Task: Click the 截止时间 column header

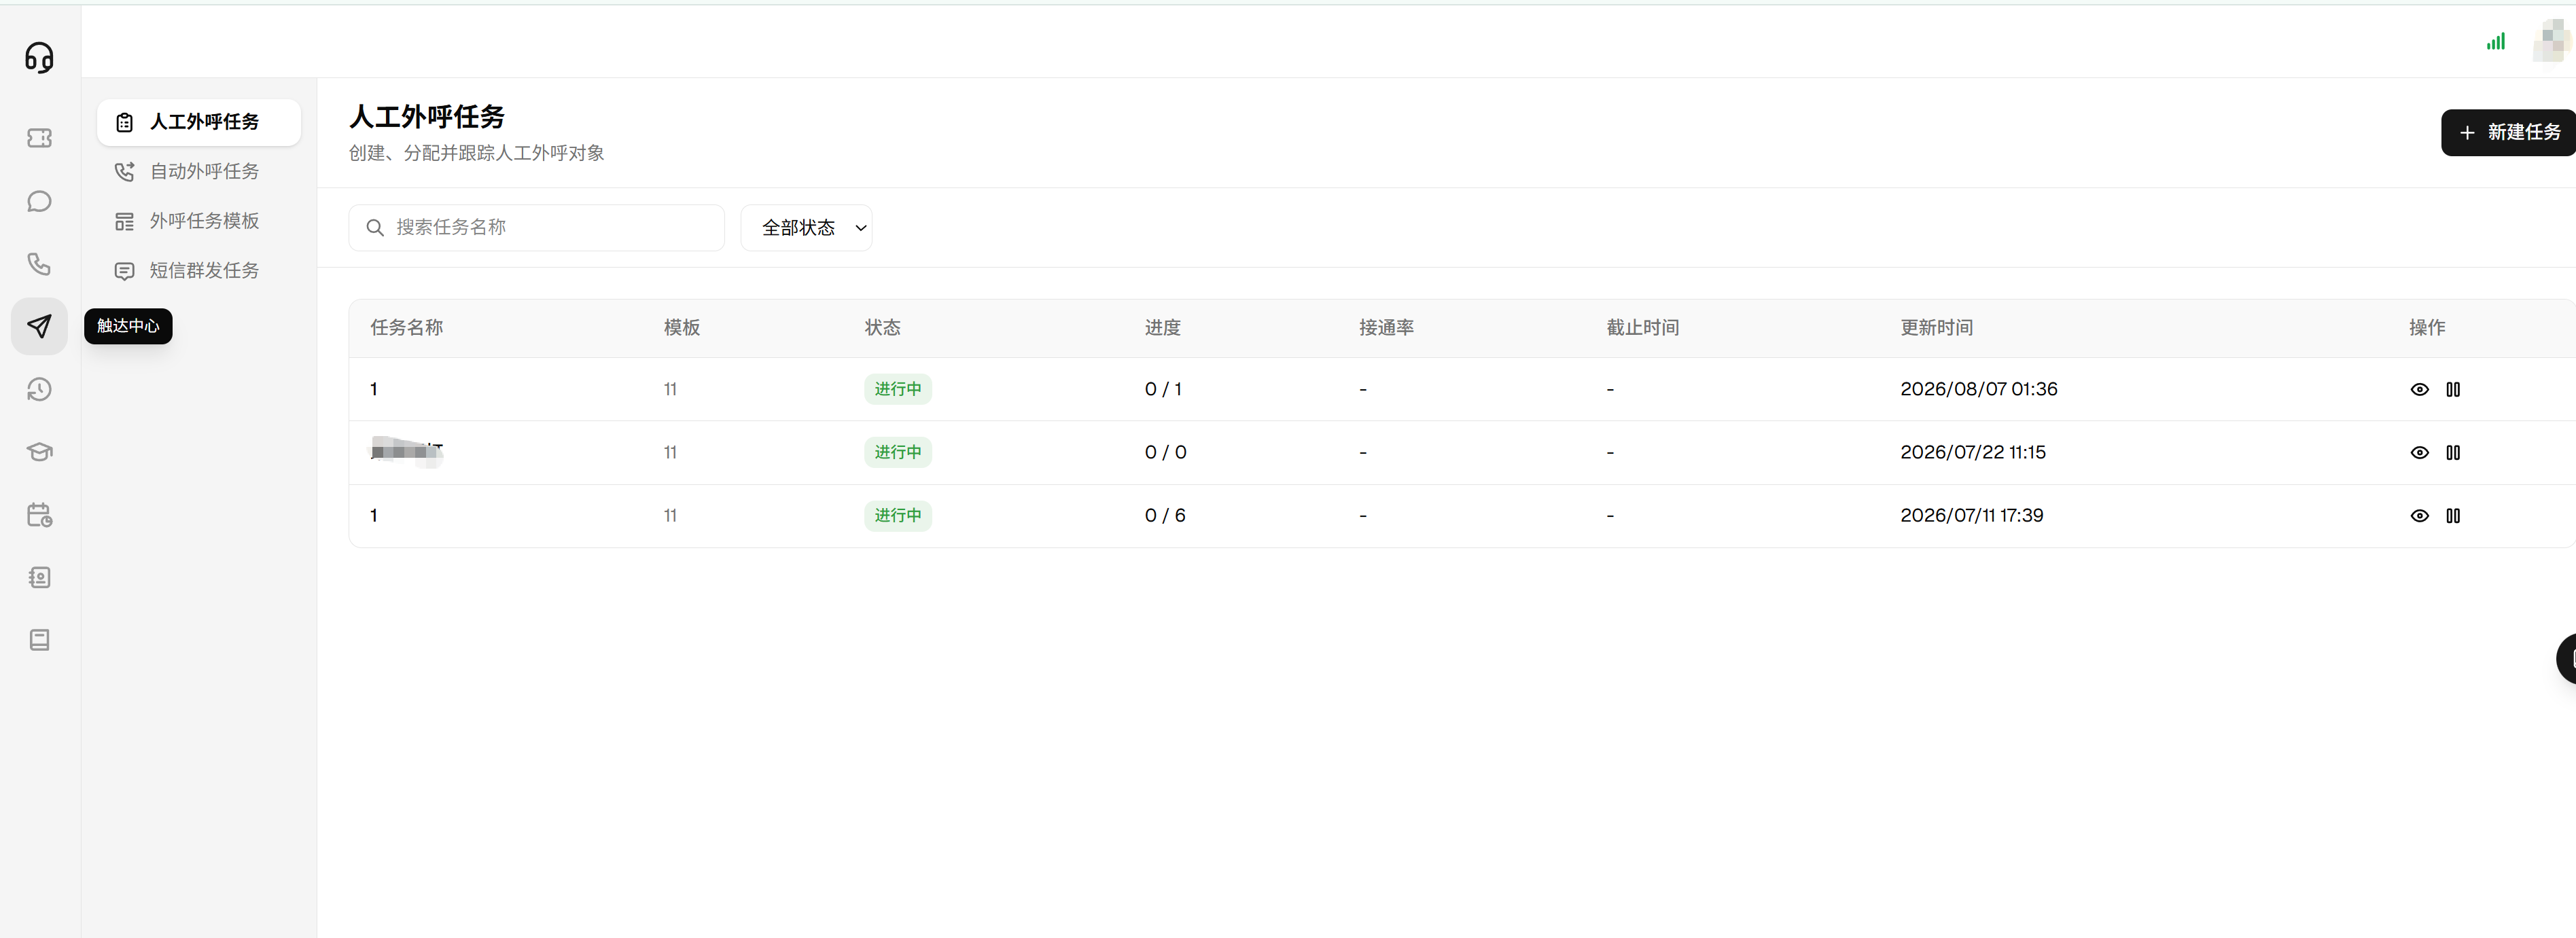Action: (x=1643, y=328)
